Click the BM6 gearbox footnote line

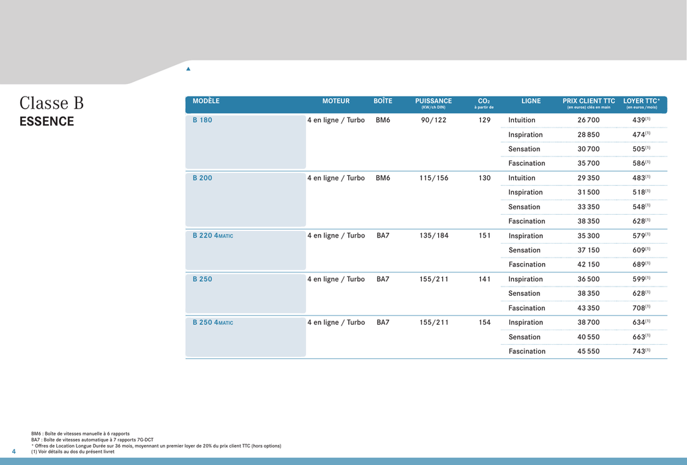pos(81,434)
